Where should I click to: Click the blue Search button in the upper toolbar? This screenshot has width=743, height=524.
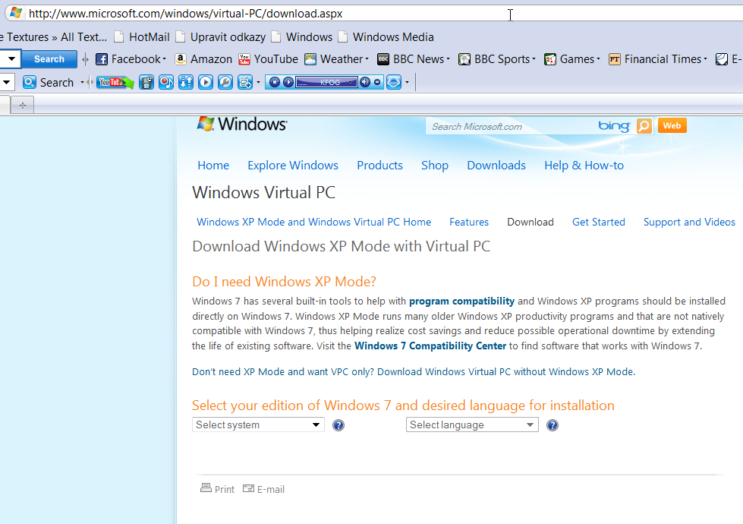(49, 59)
